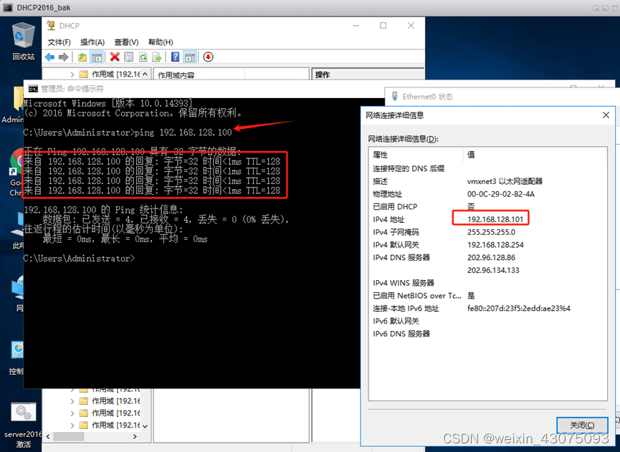Screen dimensions: 620x452
Task: Click scroll-up arrow of DHCP tree
Action: click(x=145, y=74)
